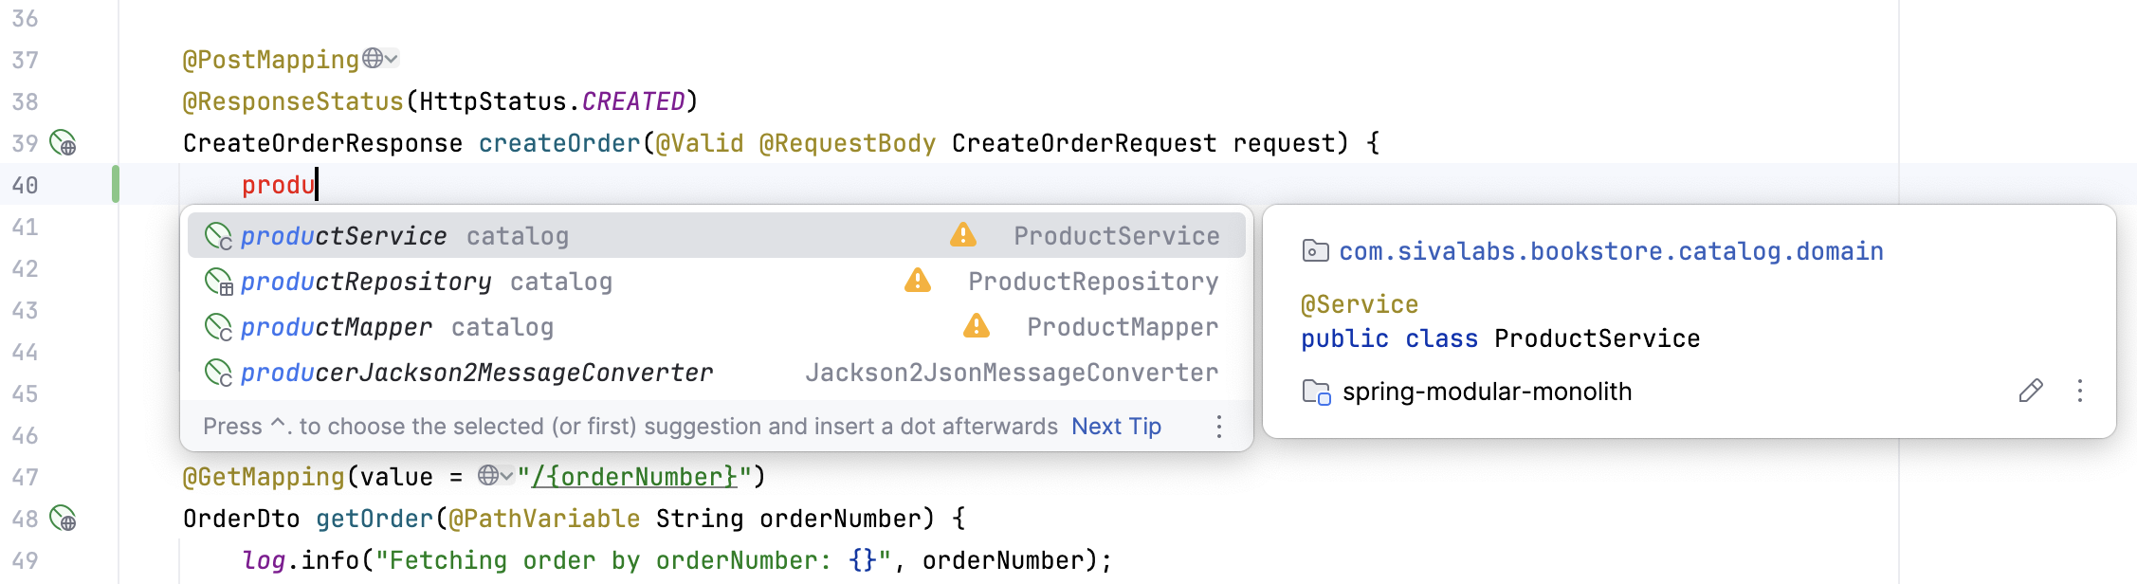Open the documentation popup more options menu
2137x584 pixels.
2079,391
